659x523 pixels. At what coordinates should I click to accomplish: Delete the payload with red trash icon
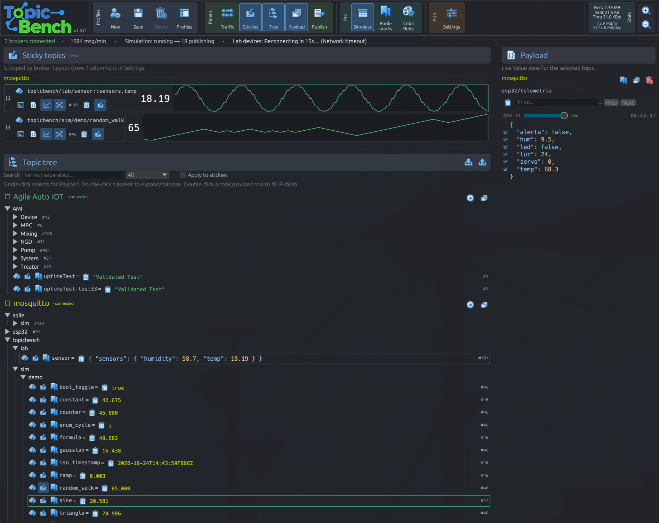pos(649,80)
